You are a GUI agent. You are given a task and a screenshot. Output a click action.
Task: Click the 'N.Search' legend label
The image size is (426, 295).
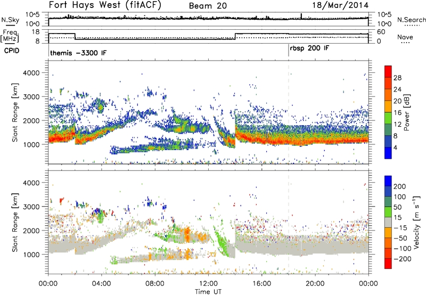[411, 20]
